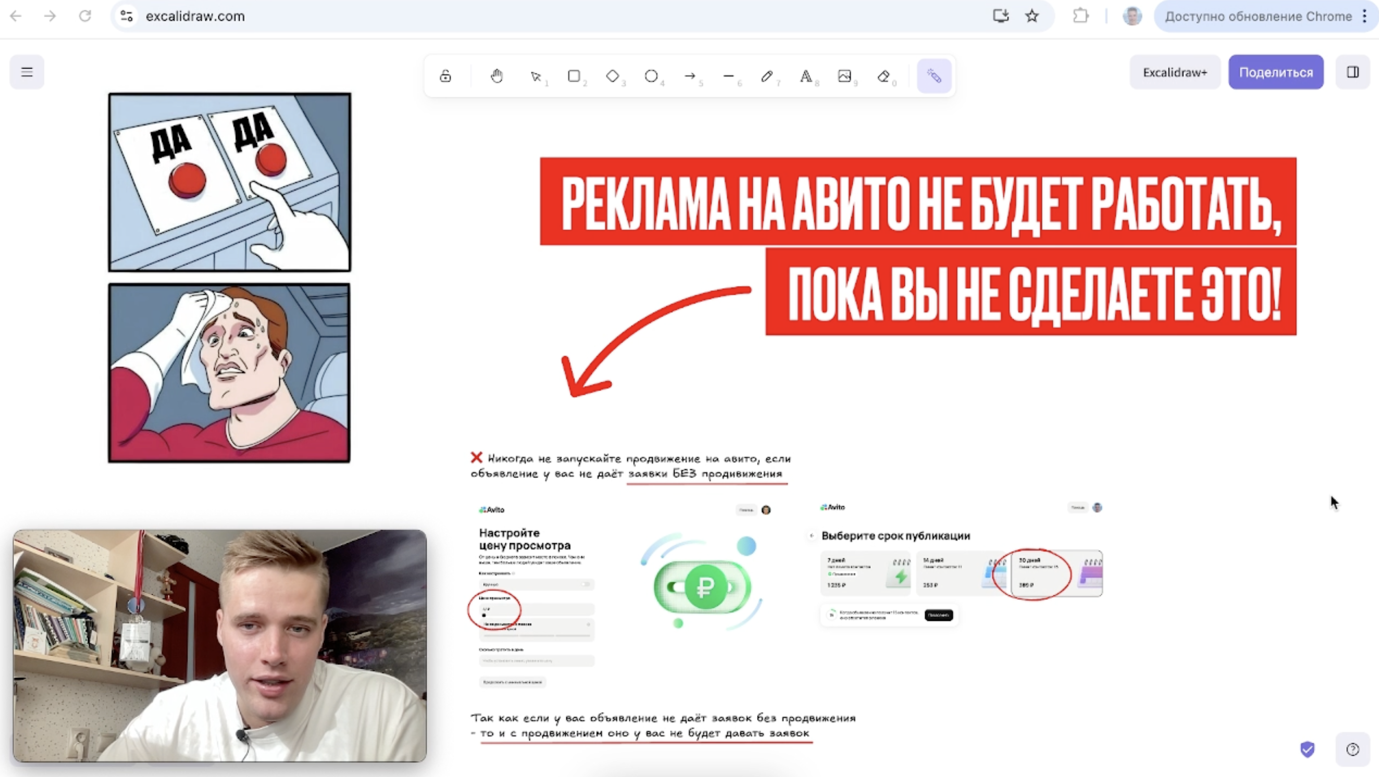The image size is (1379, 777).
Task: Click Доступно обновление Chrome button
Action: pyautogui.click(x=1259, y=16)
